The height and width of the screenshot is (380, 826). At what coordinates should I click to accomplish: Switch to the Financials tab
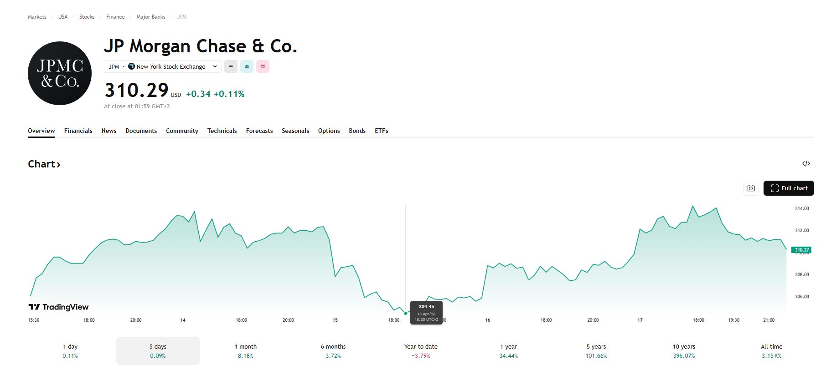[x=78, y=131]
